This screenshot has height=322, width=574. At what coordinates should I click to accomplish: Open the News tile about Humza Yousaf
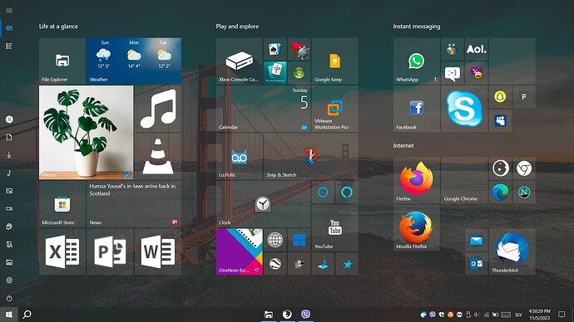tap(134, 204)
